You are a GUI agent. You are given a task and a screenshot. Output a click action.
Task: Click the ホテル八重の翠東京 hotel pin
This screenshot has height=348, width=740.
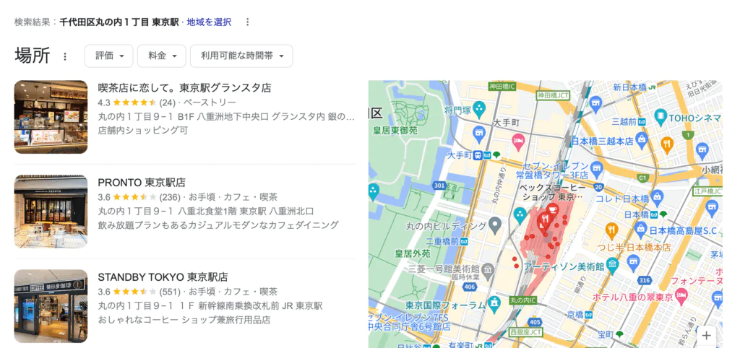tap(681, 296)
